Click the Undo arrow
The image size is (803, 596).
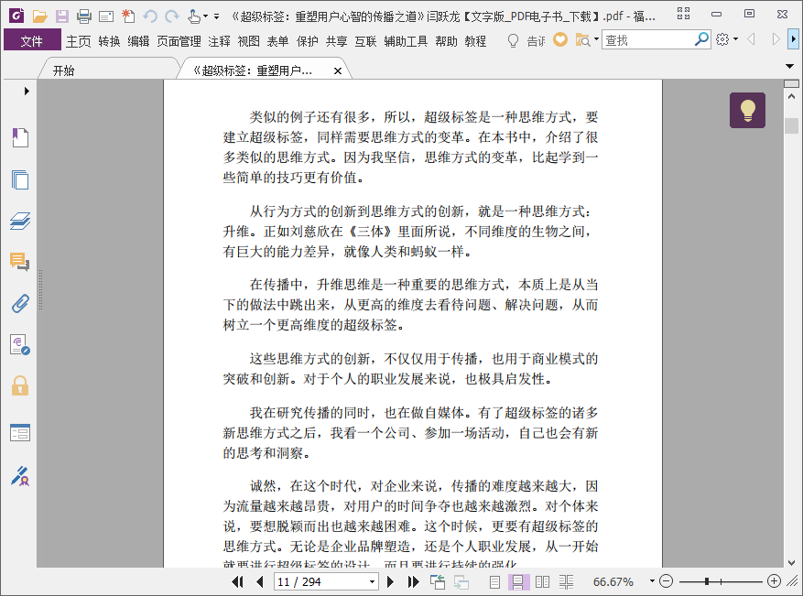150,16
